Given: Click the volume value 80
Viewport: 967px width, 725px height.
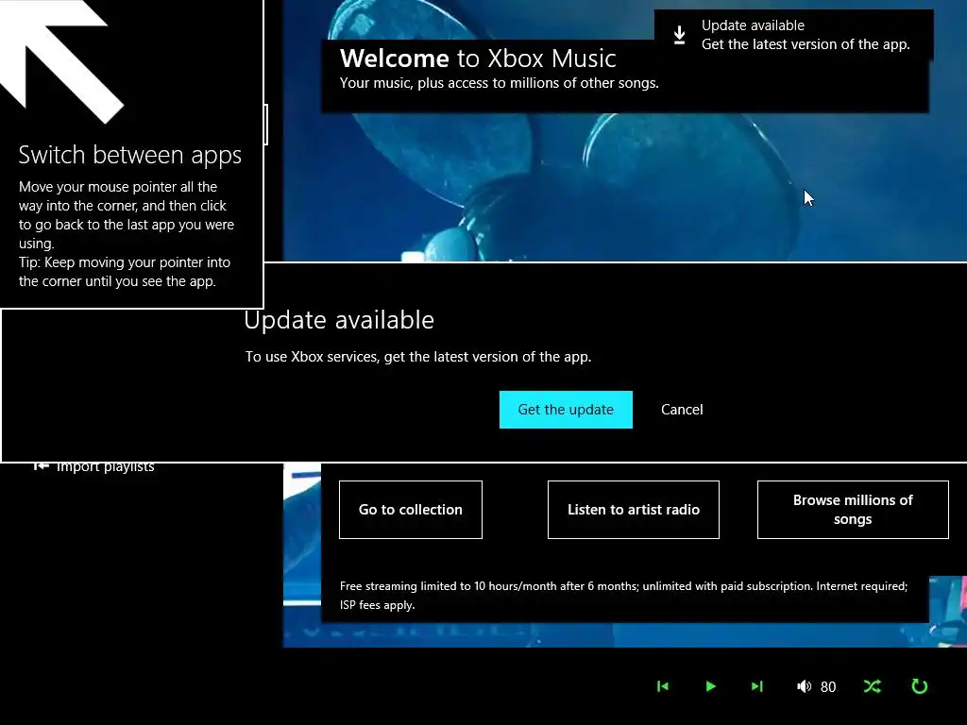Looking at the screenshot, I should [828, 687].
